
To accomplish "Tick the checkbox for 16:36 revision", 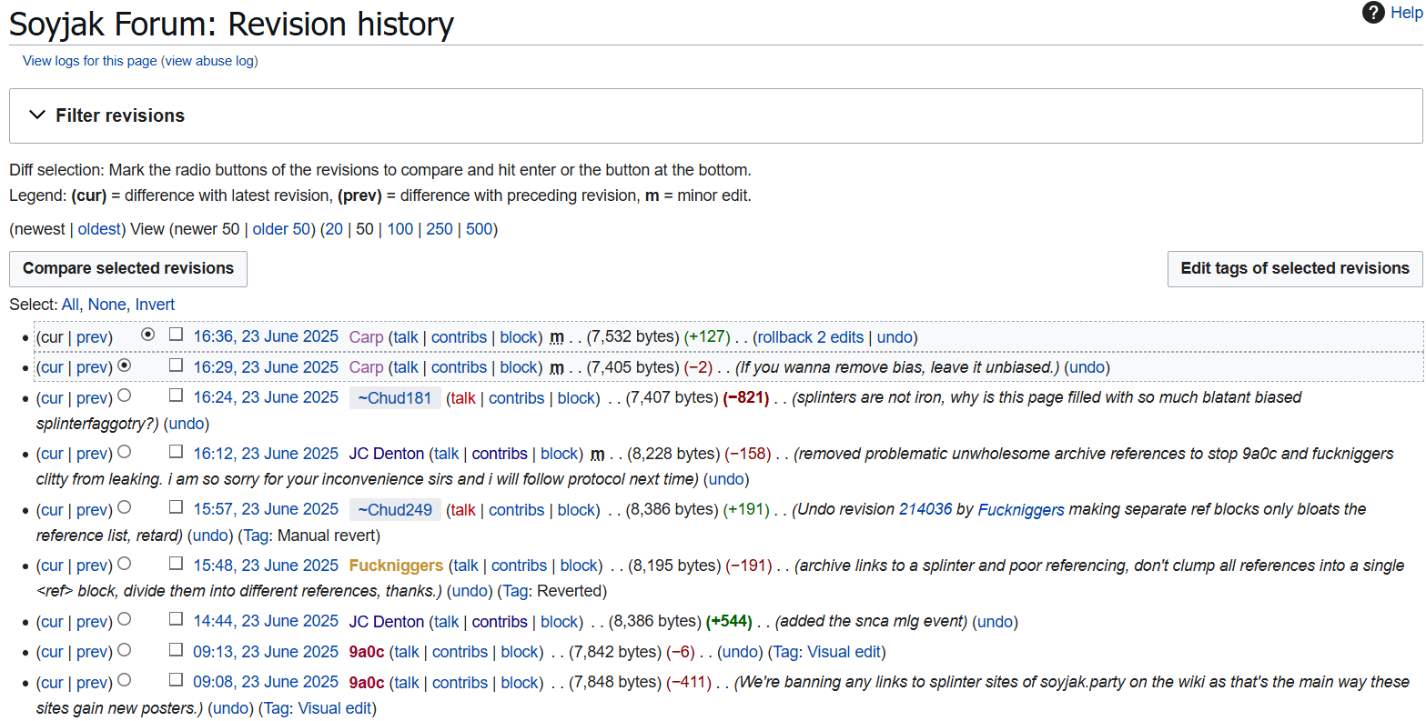I will coord(176,335).
